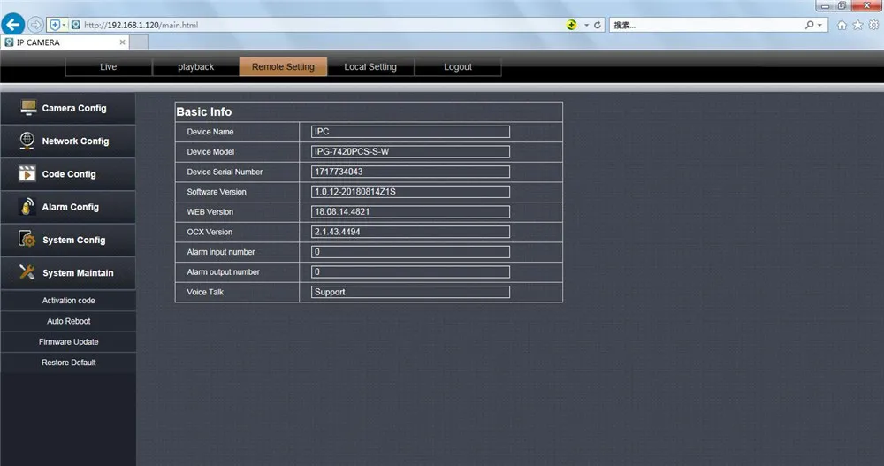
Task: Switch to the playback tab
Action: (195, 66)
